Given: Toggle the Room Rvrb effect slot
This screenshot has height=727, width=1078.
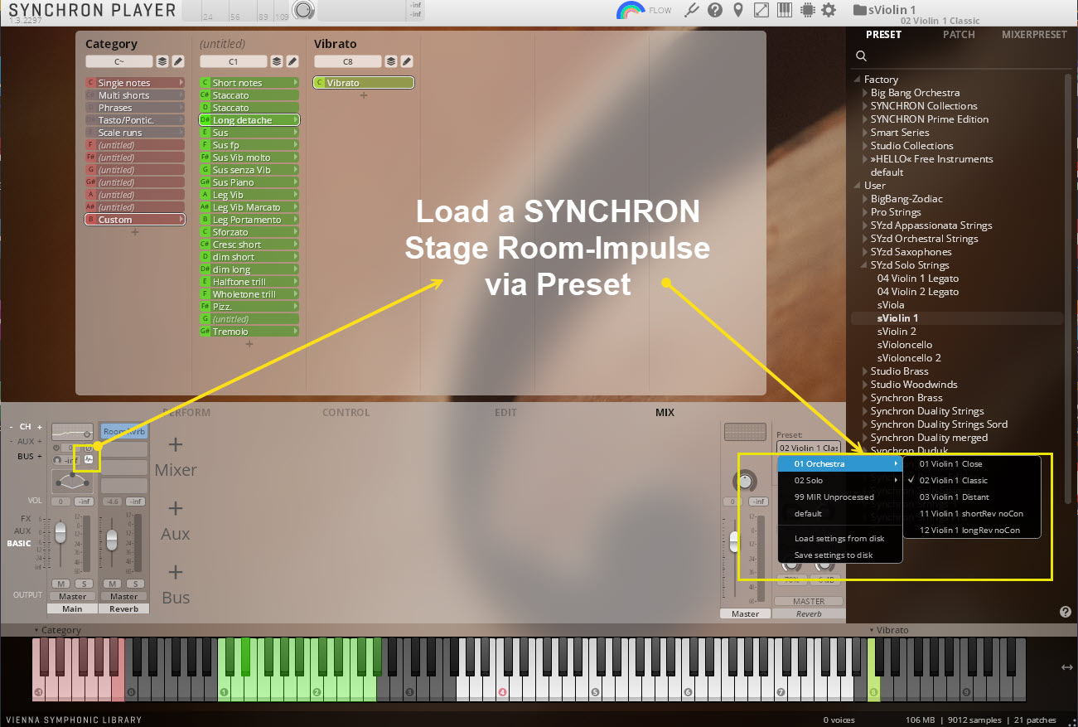Looking at the screenshot, I should [x=123, y=431].
